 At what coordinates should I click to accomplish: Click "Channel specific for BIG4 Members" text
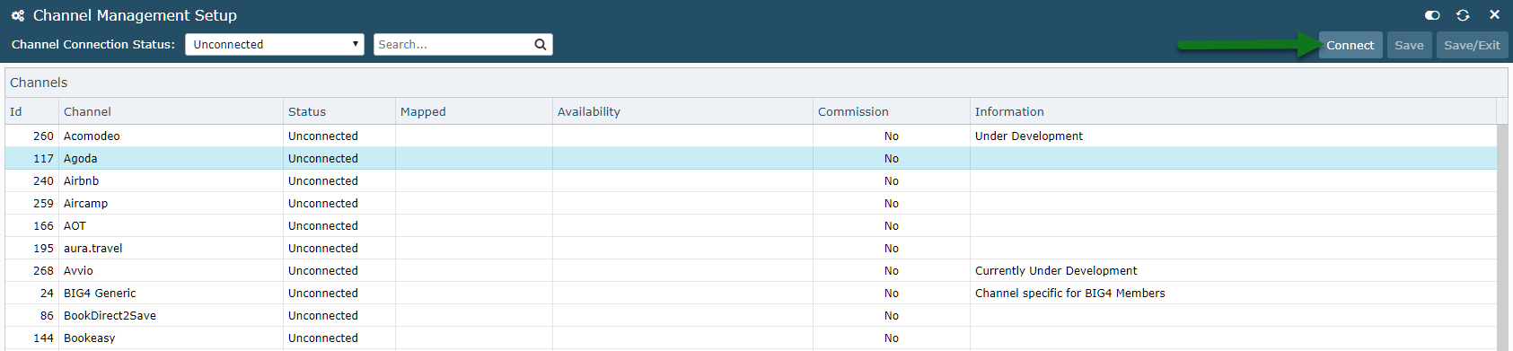(1070, 293)
